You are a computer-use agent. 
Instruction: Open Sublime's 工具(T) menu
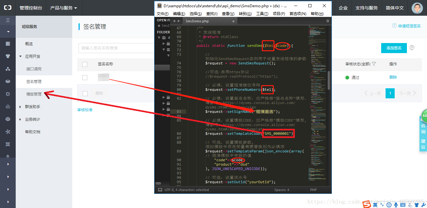pyautogui.click(x=262, y=14)
